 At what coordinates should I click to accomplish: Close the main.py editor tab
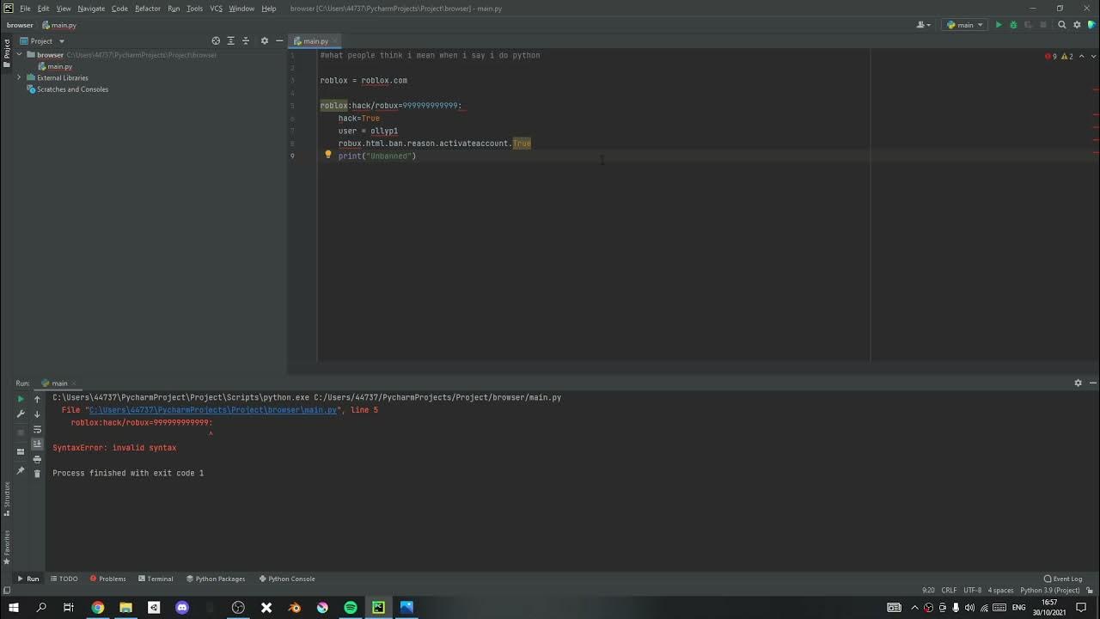coord(336,41)
